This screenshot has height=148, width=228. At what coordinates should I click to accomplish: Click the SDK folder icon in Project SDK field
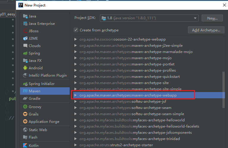[x=104, y=18]
